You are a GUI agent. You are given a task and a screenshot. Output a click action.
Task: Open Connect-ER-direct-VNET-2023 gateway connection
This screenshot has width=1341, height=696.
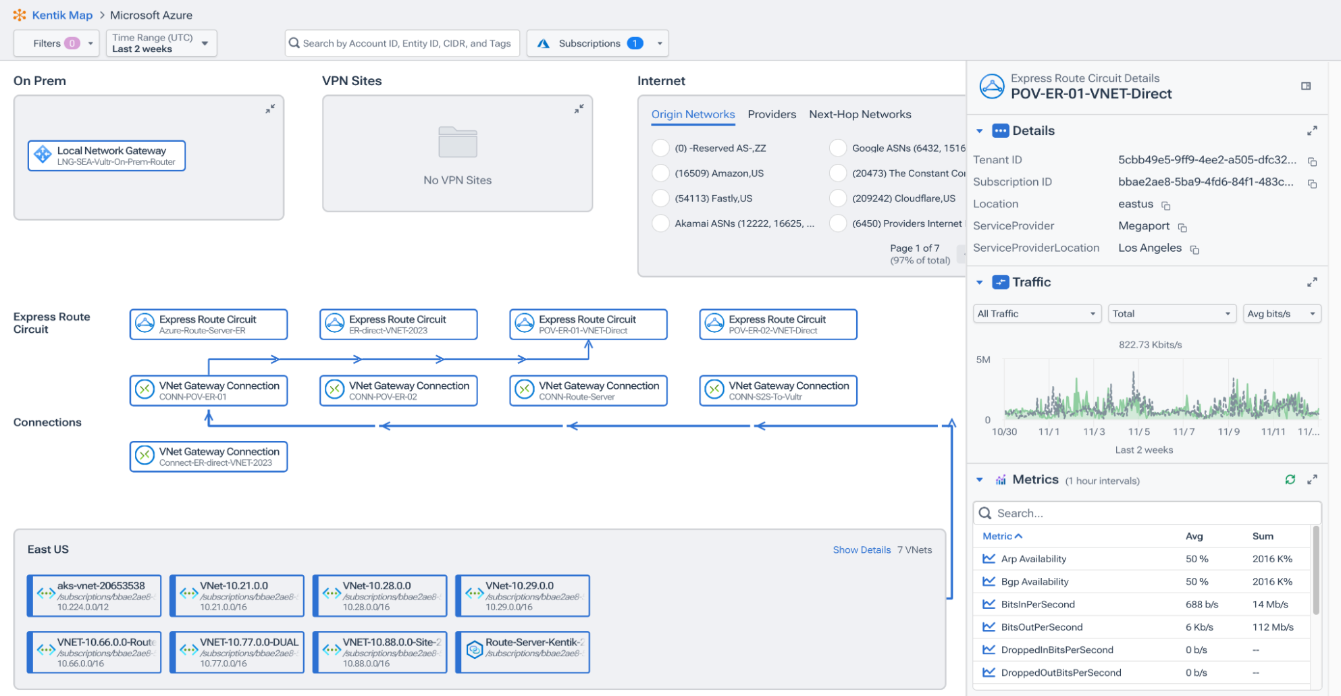(209, 456)
